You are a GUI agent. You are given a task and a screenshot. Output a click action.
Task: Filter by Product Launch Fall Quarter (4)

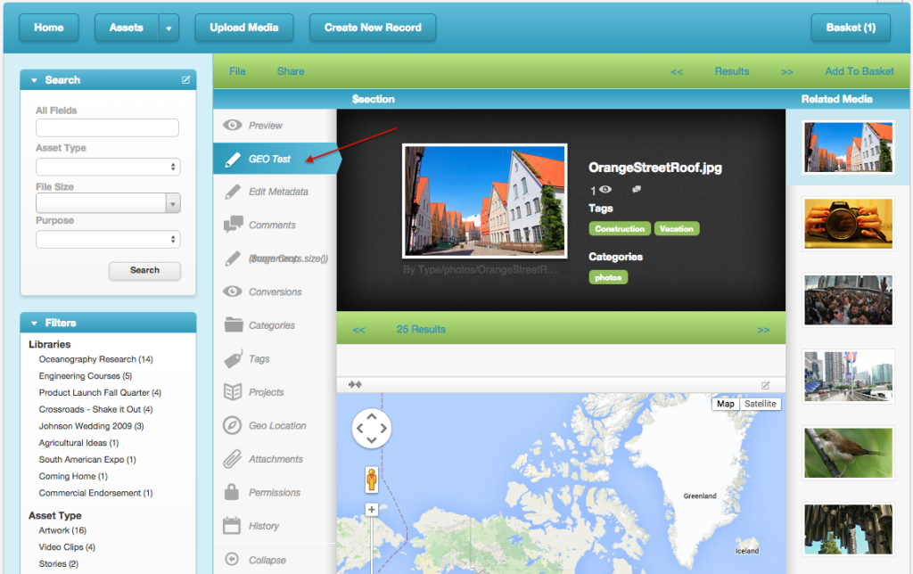click(x=100, y=392)
